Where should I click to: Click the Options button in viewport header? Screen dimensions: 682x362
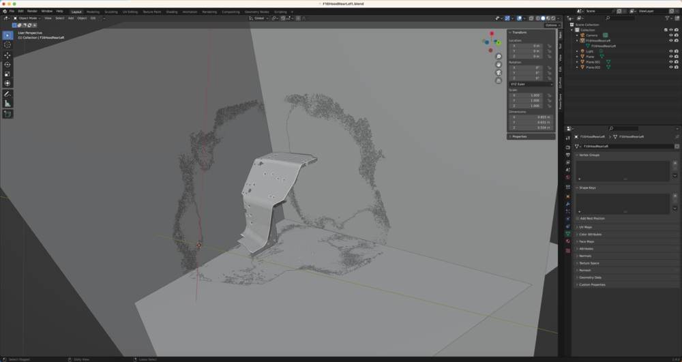[551, 25]
